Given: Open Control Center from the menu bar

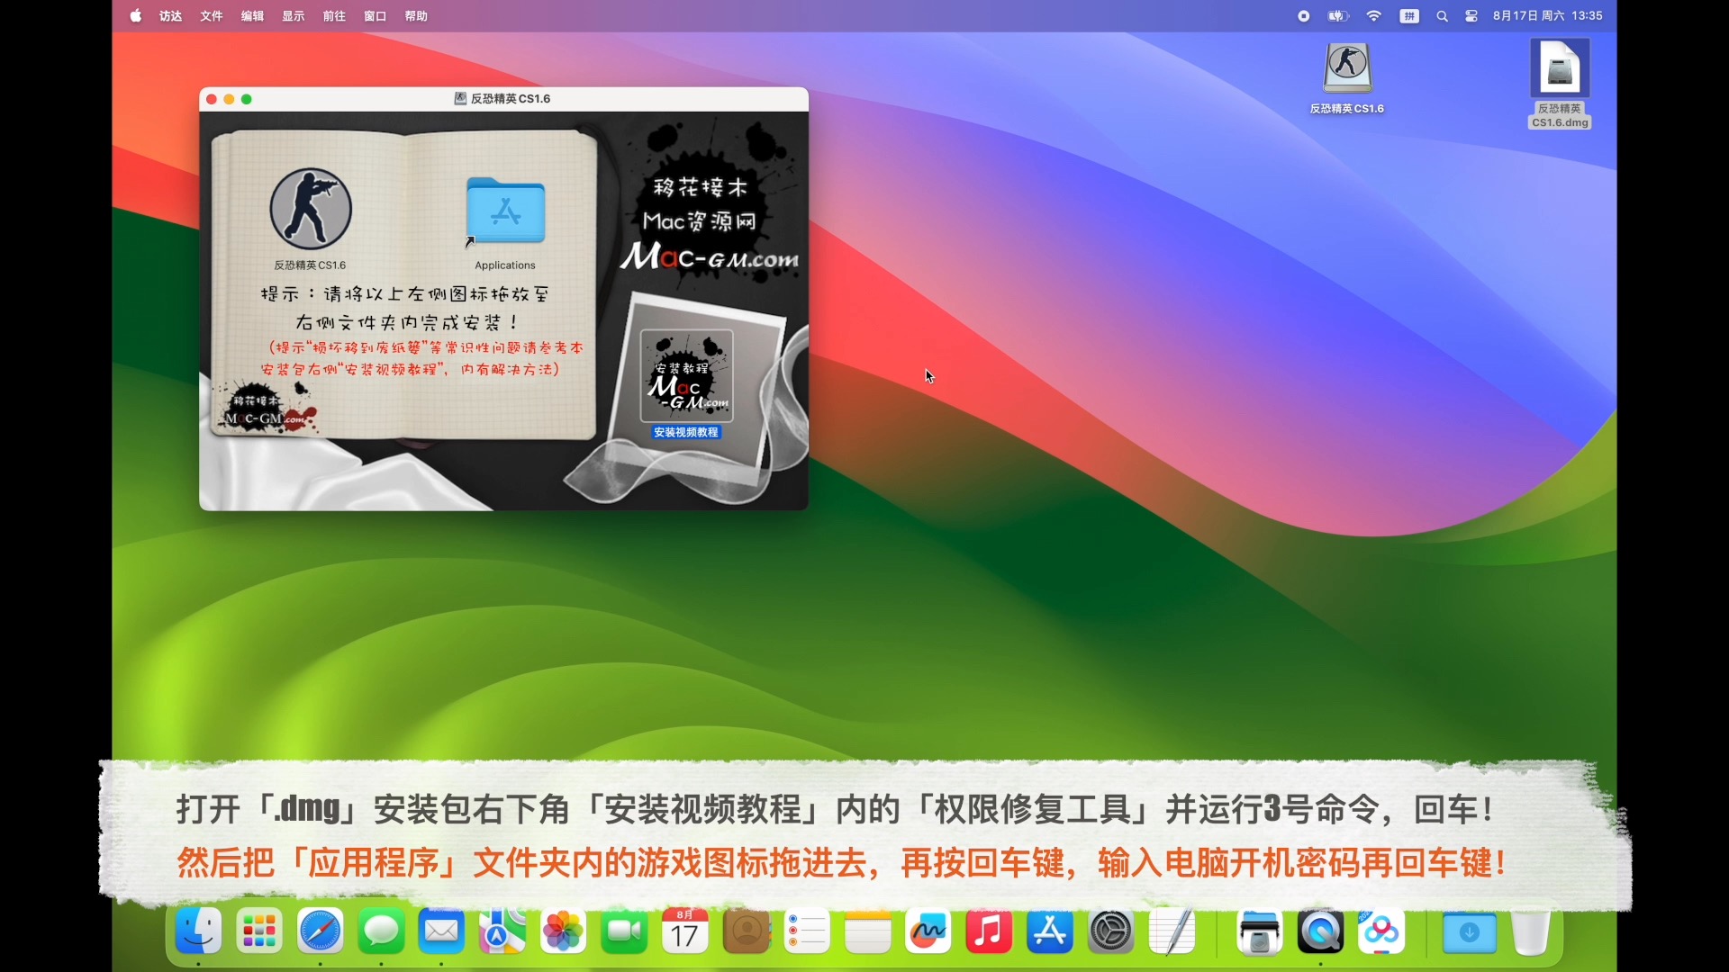Looking at the screenshot, I should tap(1471, 16).
